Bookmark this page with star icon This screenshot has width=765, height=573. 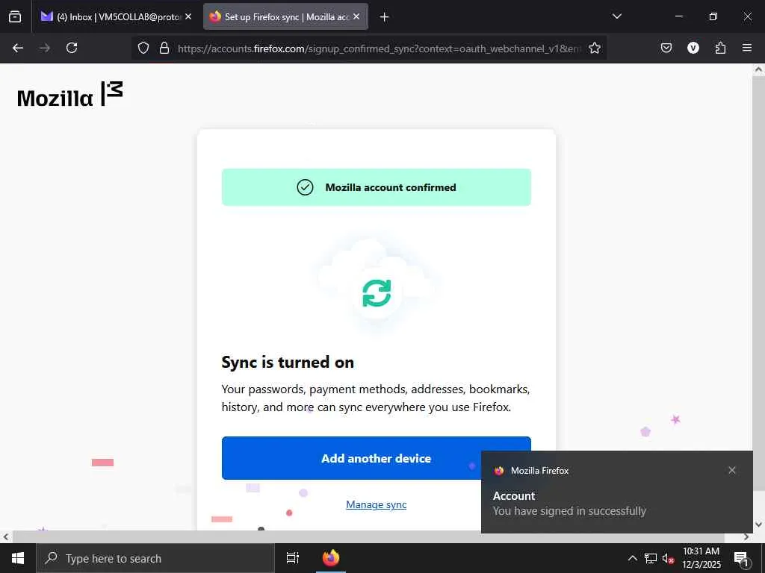tap(594, 48)
